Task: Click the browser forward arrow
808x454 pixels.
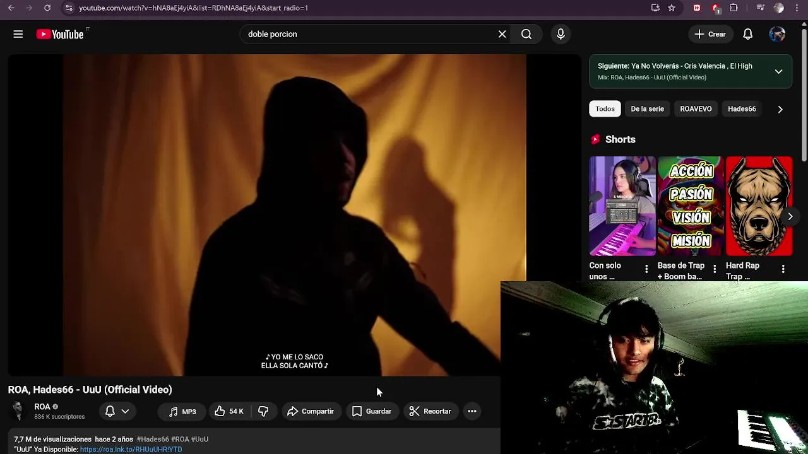Action: (29, 8)
